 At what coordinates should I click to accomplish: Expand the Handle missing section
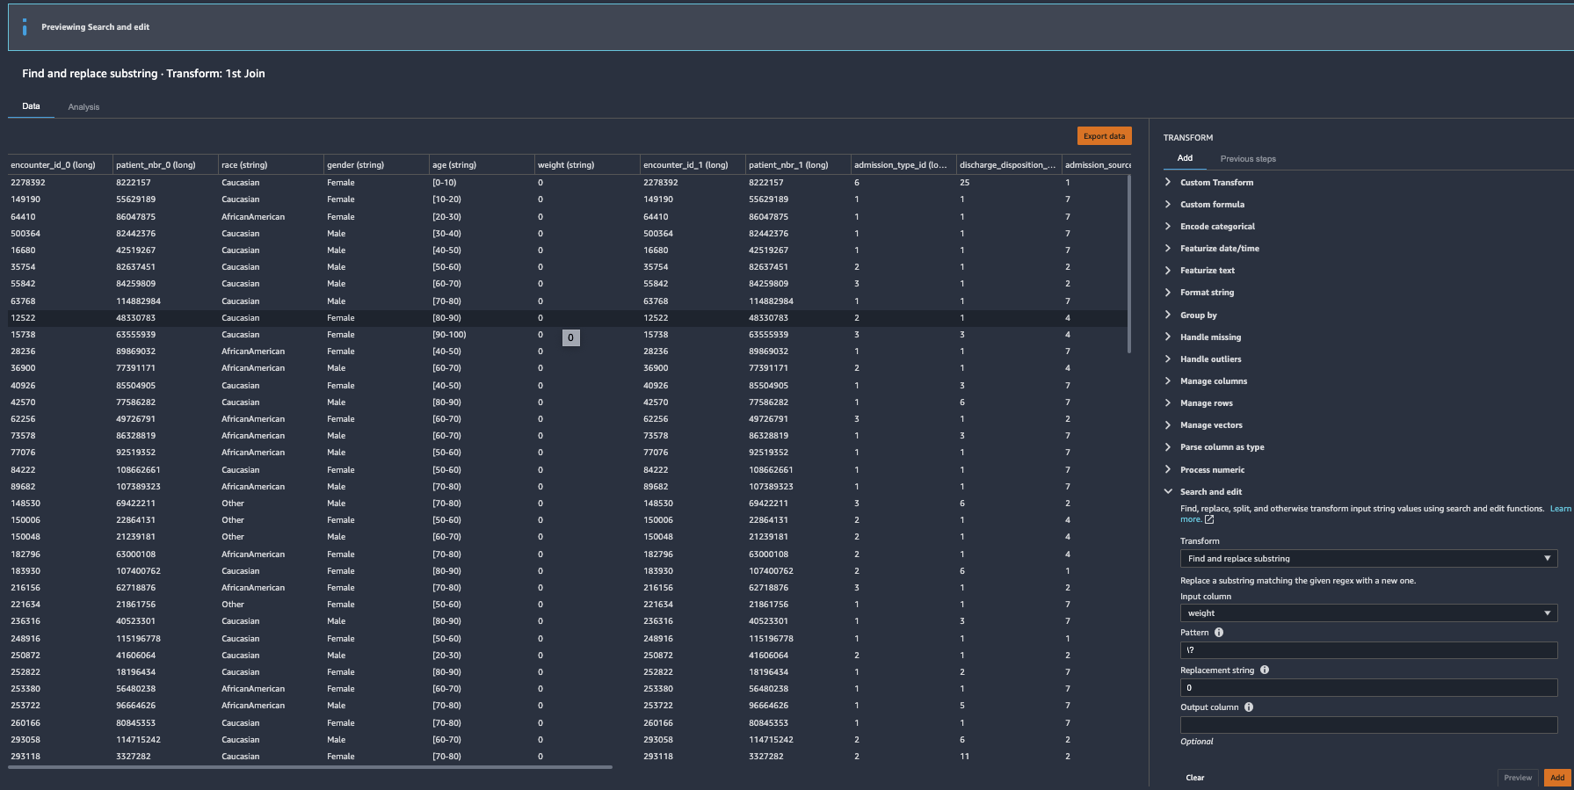pos(1210,337)
